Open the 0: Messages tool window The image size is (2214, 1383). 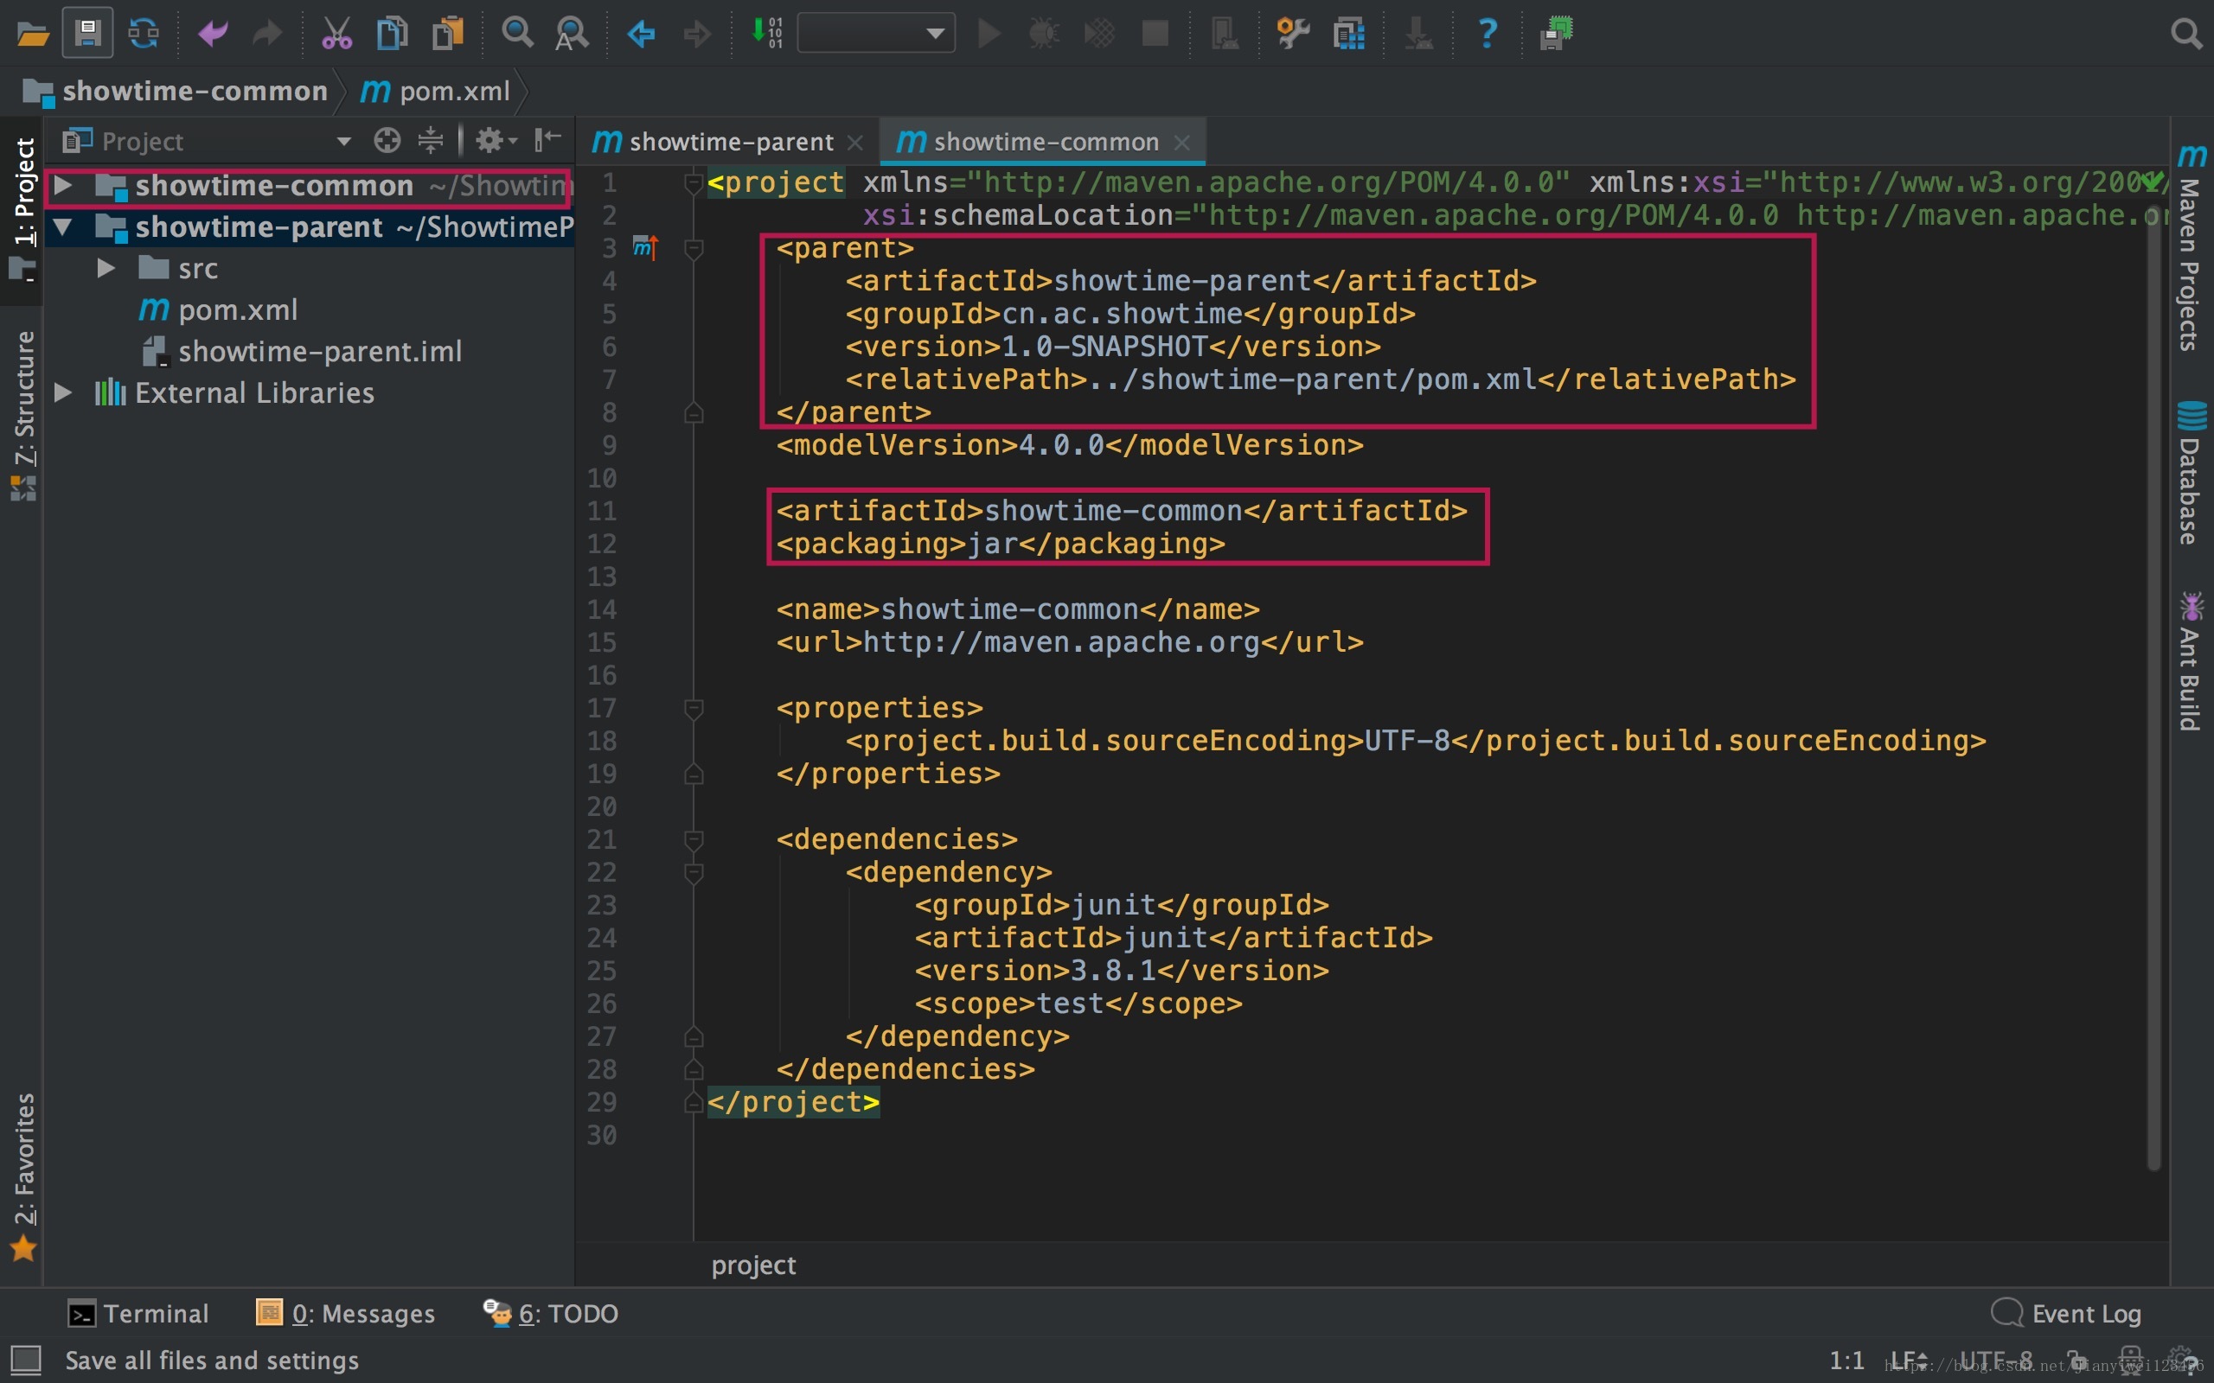pyautogui.click(x=346, y=1314)
